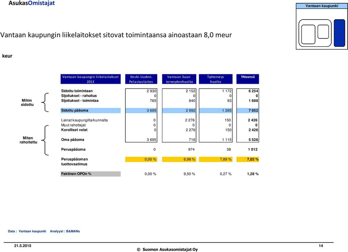Viewport: 348px width, 252px height.
Task: Select the 'Oma pääoma' row label
Action: point(72,140)
